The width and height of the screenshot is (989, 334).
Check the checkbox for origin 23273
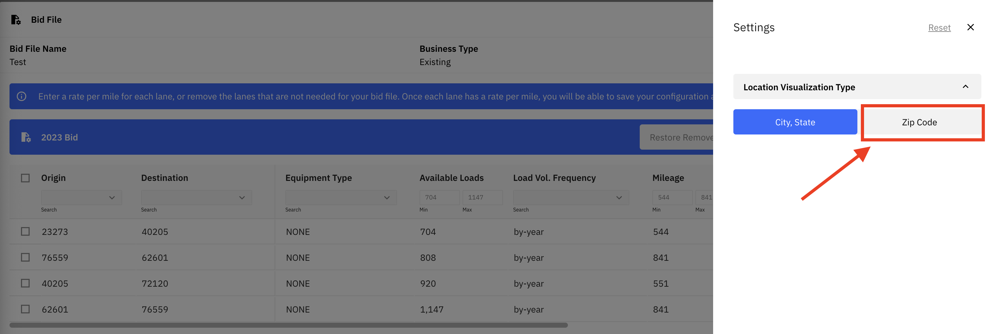pos(25,231)
